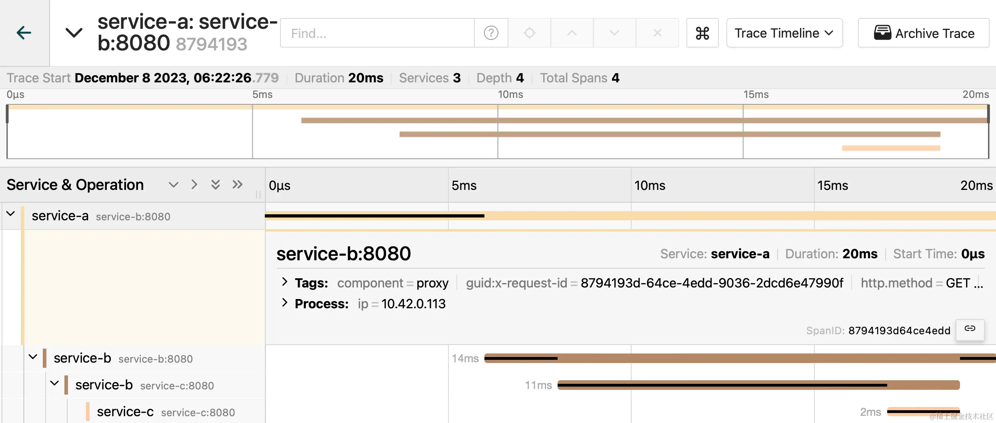
Task: Open the search help question-mark icon
Action: point(491,33)
